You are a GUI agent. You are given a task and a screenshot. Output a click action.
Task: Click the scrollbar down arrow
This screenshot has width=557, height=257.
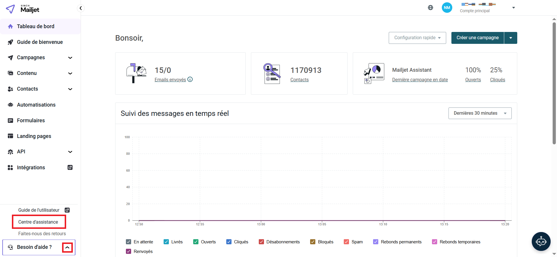554,254
